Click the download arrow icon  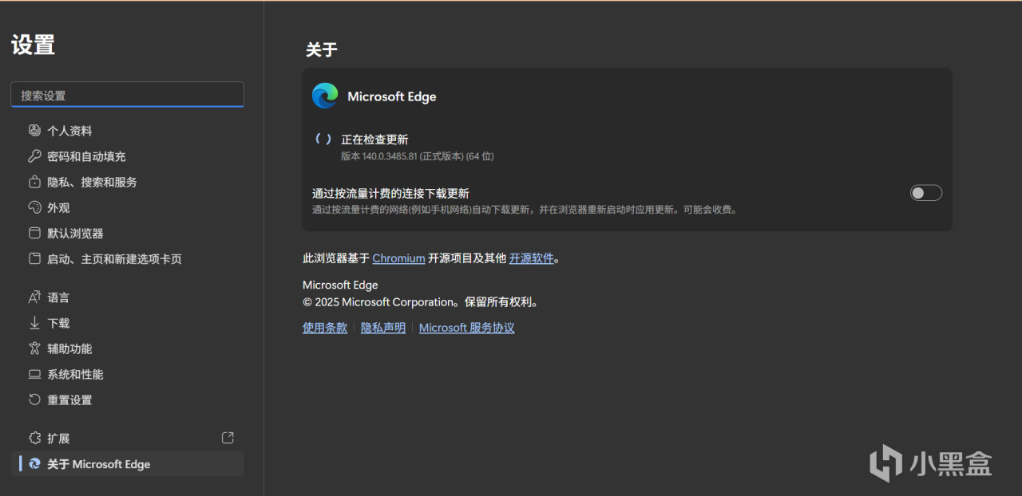click(x=34, y=323)
